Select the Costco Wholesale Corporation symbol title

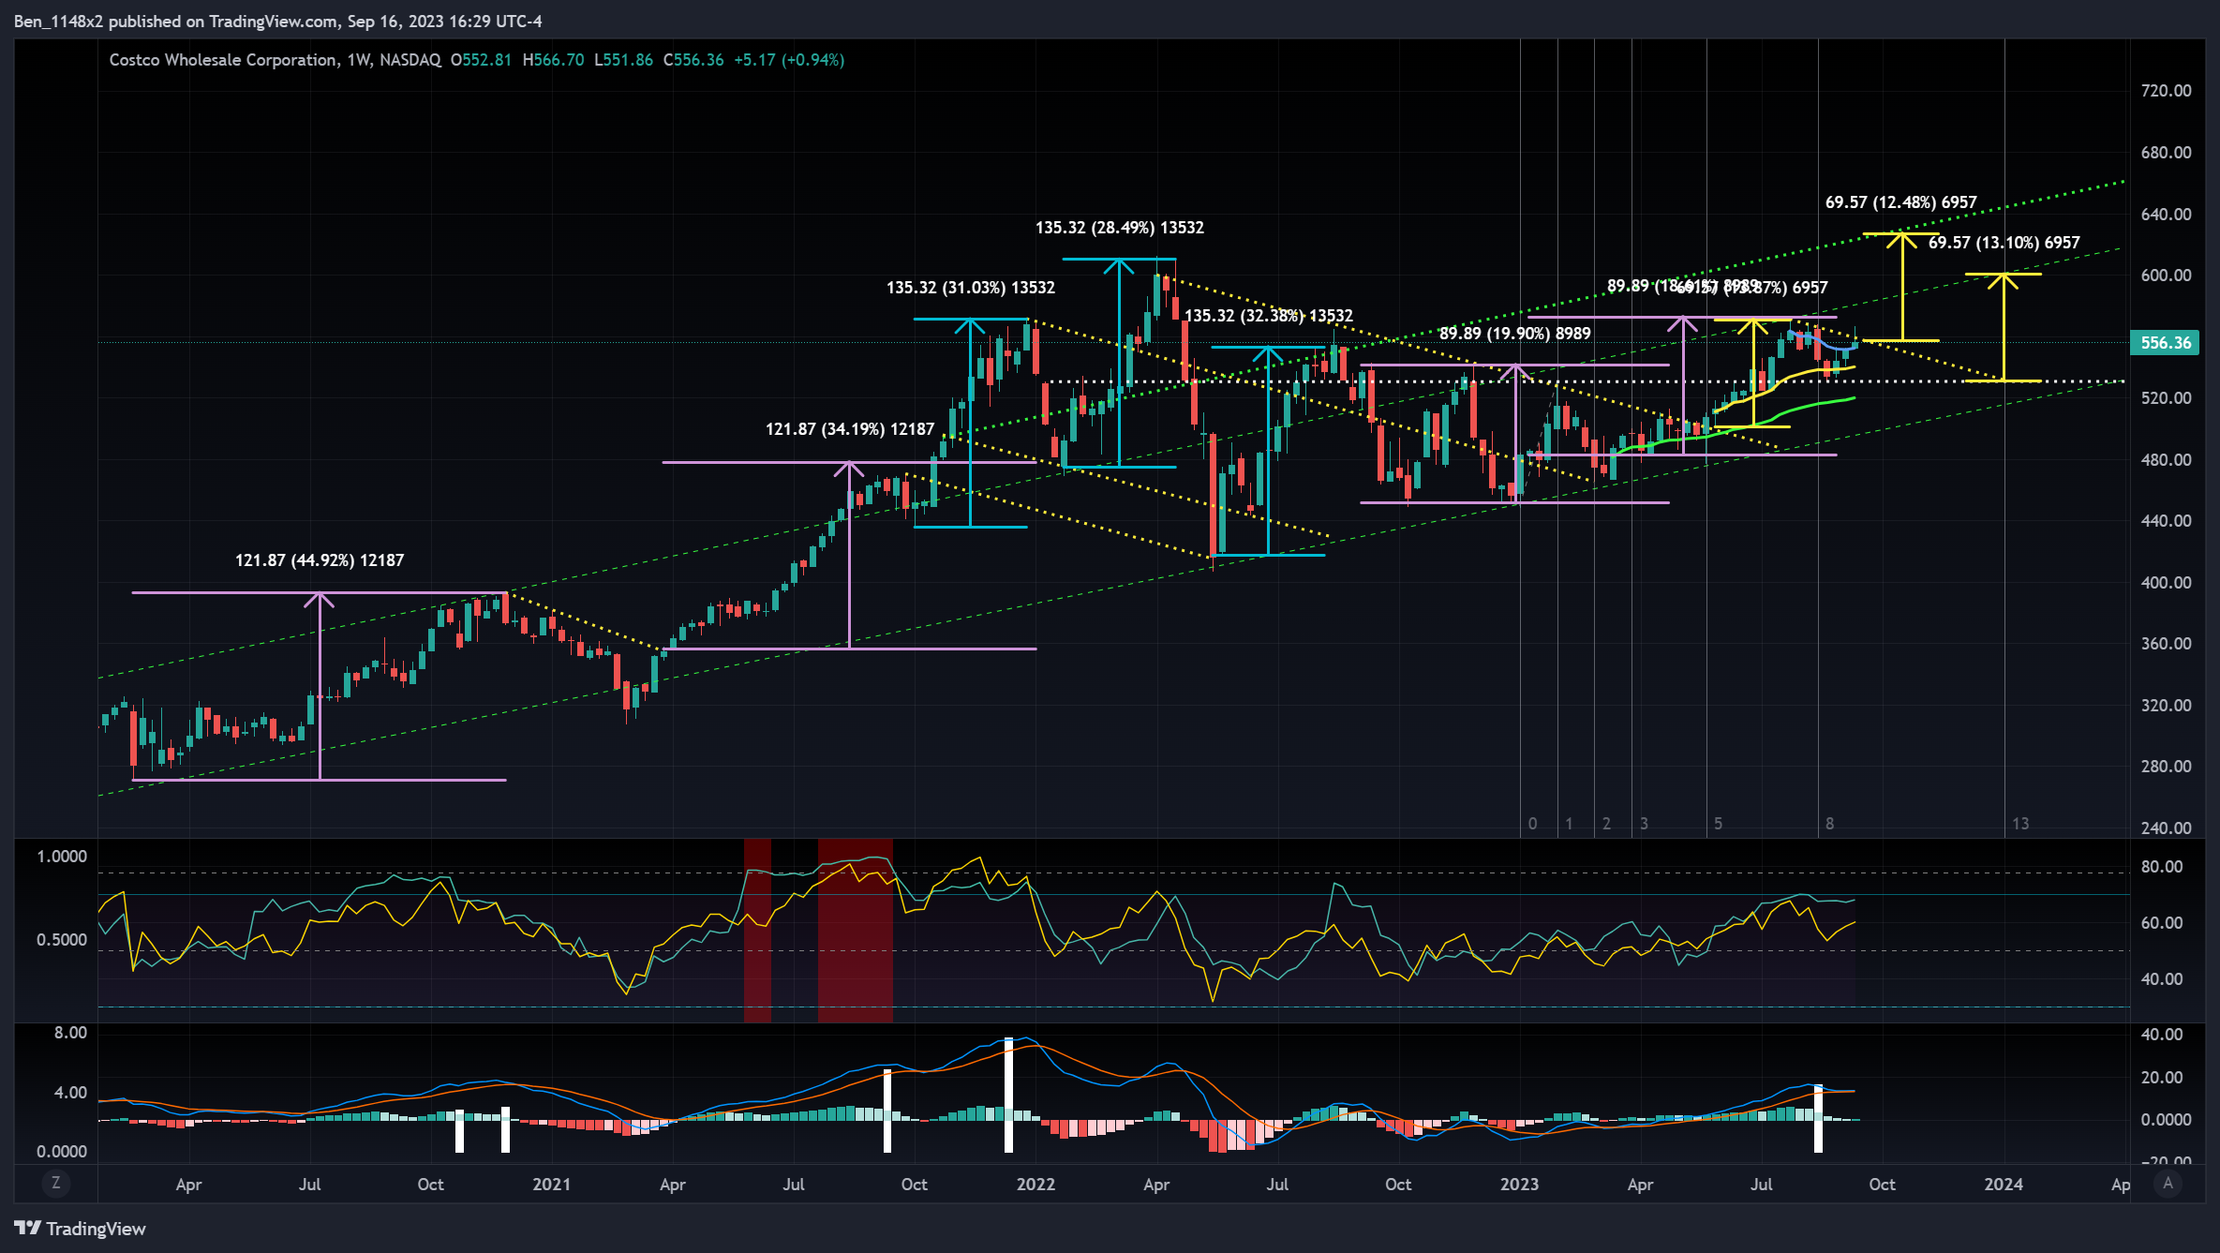click(x=223, y=60)
